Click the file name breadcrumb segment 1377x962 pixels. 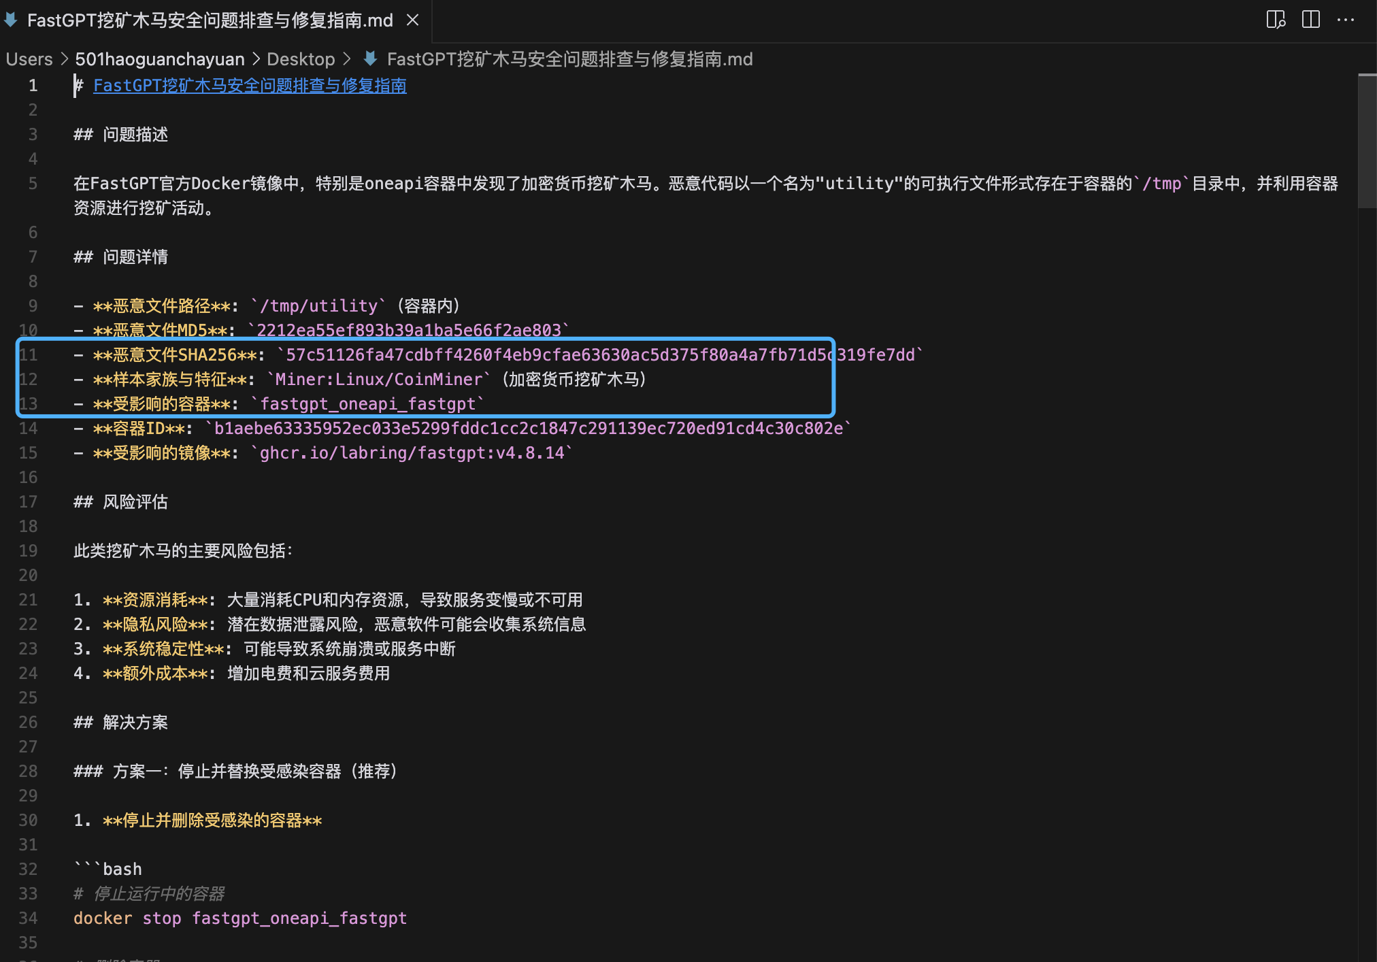click(x=570, y=59)
